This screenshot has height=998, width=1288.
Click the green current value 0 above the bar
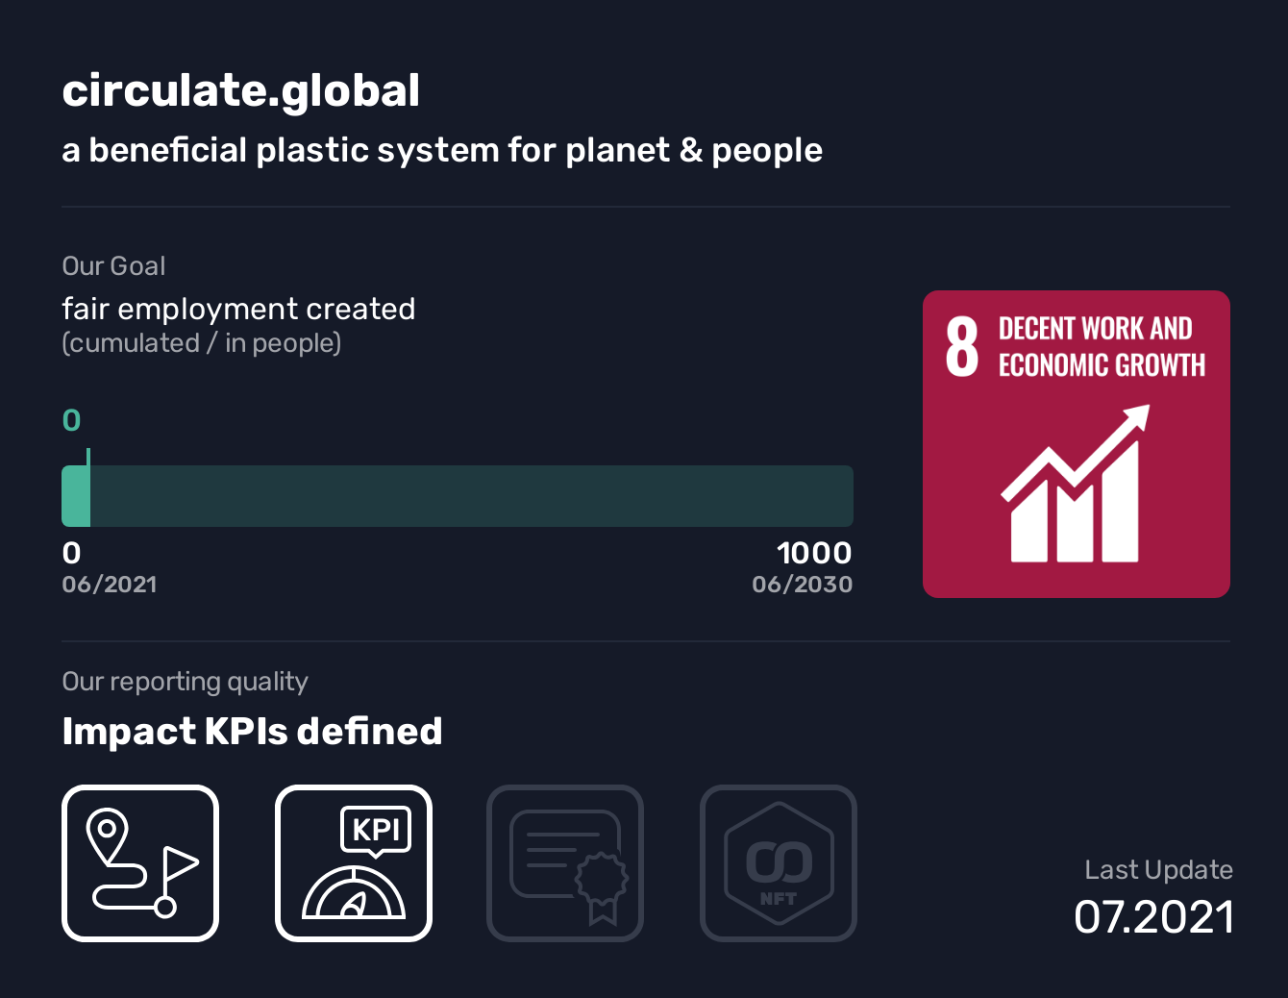pos(72,420)
